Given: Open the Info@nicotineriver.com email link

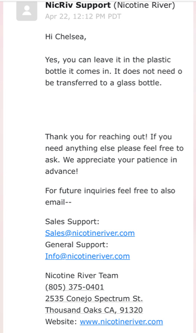Looking at the screenshot, I should coord(87,256).
